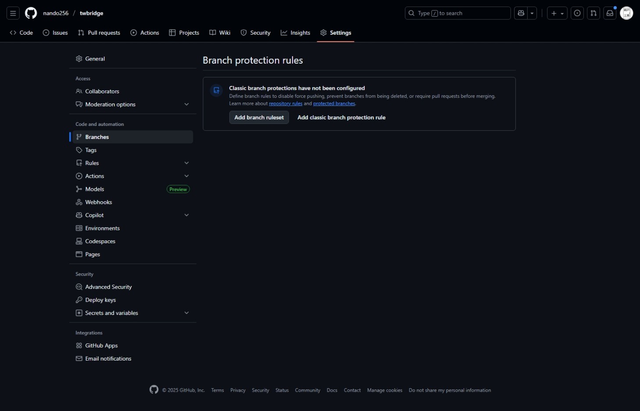This screenshot has height=411, width=640.
Task: Open the notifications inbox icon
Action: point(610,13)
